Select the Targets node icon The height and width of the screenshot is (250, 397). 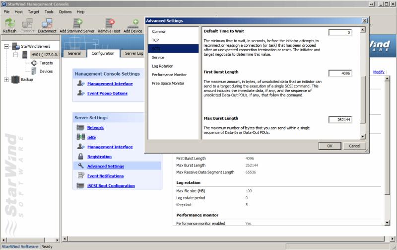pos(34,63)
